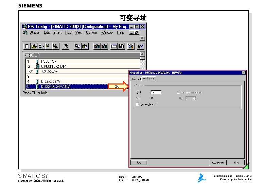265x184 pixels.
Task: Click the Open station online toolbar icon
Action: click(x=41, y=46)
